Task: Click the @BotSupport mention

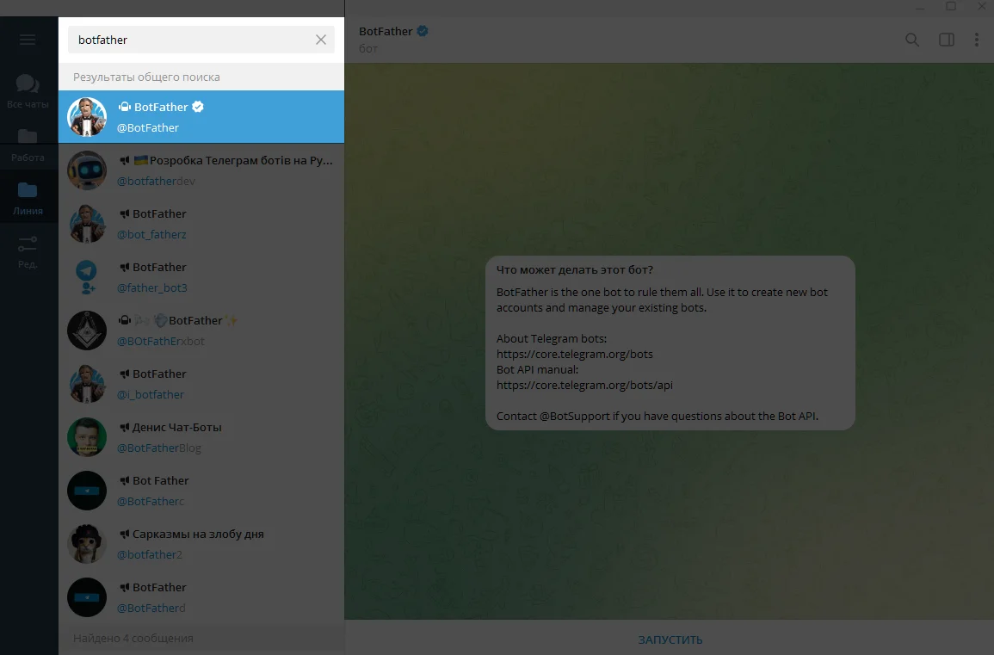Action: [x=574, y=417]
